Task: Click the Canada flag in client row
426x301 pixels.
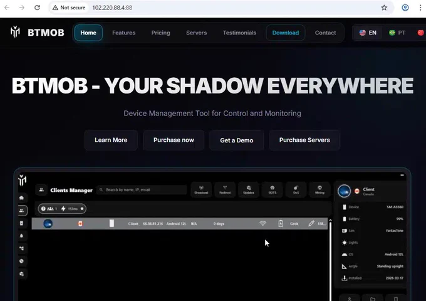Action: click(x=80, y=223)
